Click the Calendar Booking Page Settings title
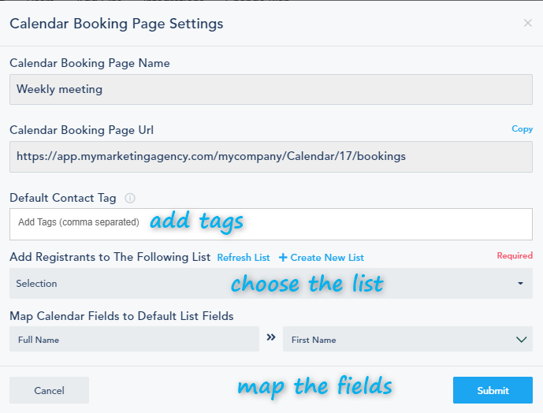The width and height of the screenshot is (543, 413). [117, 24]
